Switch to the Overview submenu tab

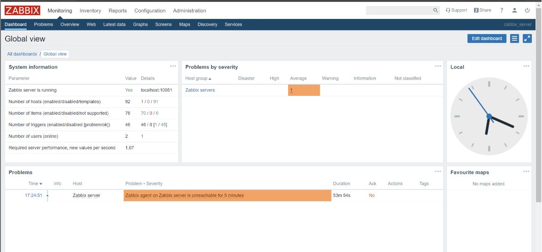tap(70, 24)
